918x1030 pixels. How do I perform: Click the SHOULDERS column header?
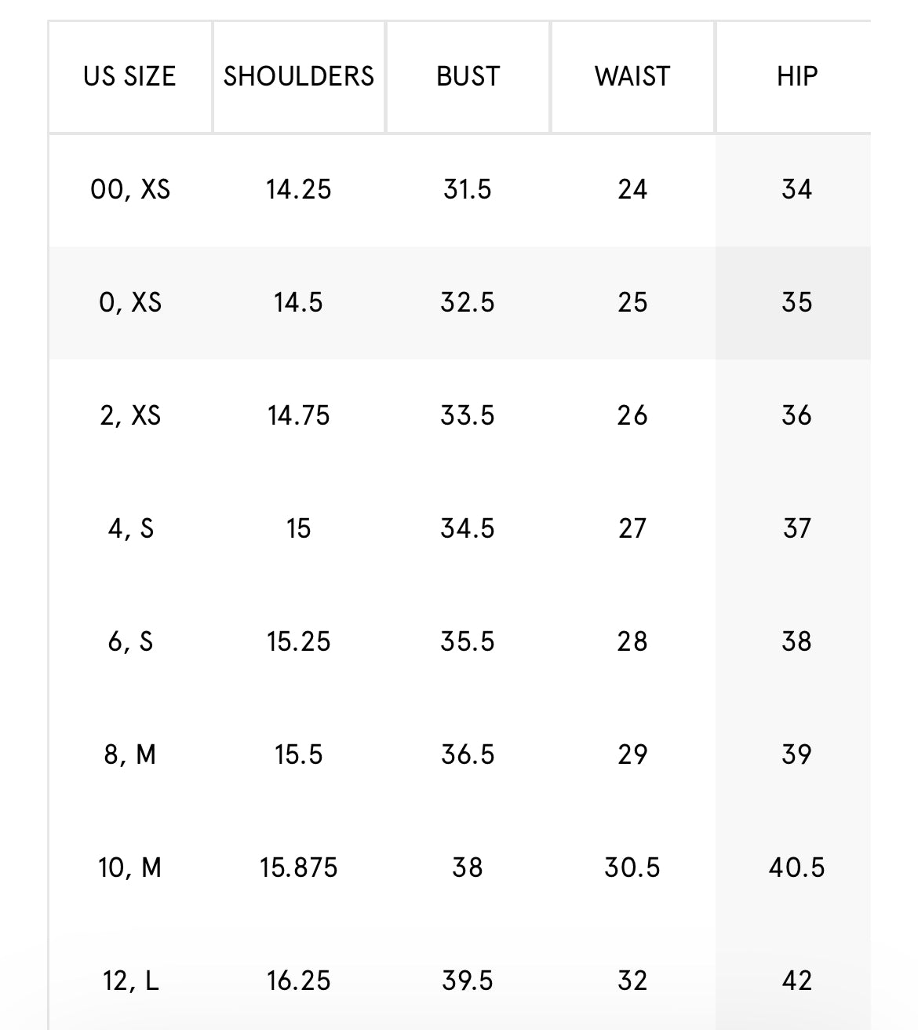coord(299,76)
